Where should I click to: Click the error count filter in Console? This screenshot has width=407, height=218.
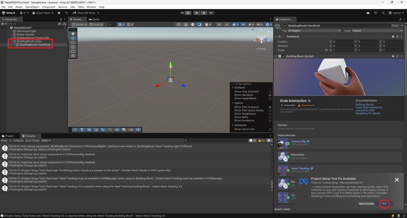coord(270,140)
